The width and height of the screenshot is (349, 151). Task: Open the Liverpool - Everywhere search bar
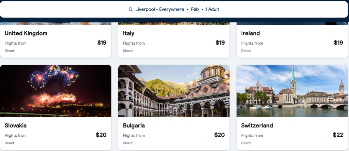159,10
